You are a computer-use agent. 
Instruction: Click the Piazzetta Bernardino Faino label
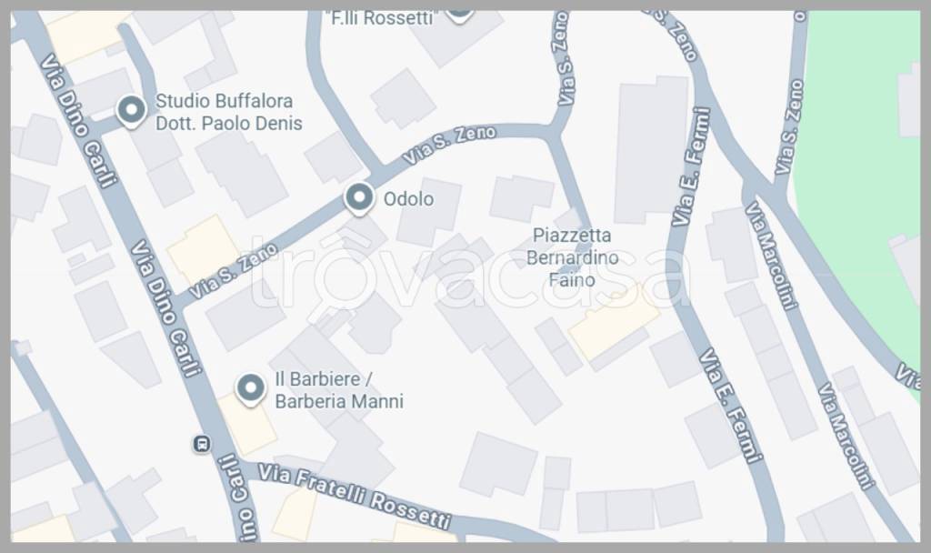(x=573, y=257)
